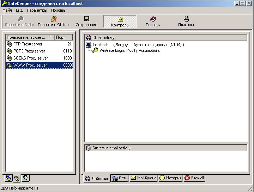Click port value 21
254x192 pixels.
click(x=69, y=44)
